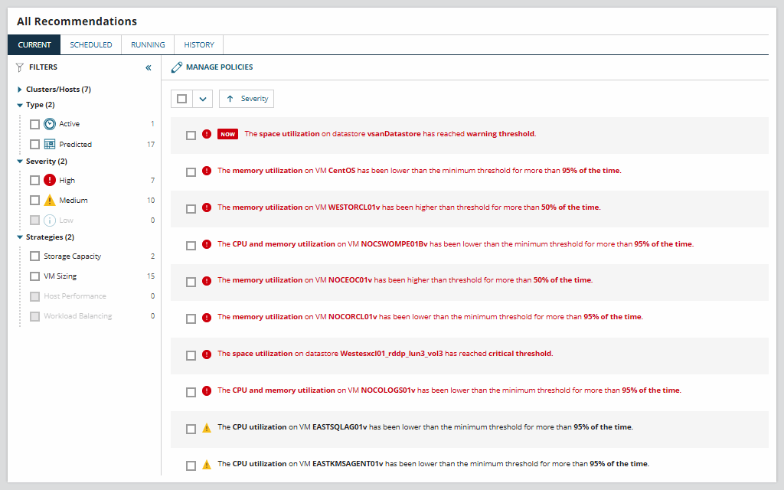The height and width of the screenshot is (490, 784).
Task: Click the pencil icon next to Manage Policies
Action: tap(175, 67)
